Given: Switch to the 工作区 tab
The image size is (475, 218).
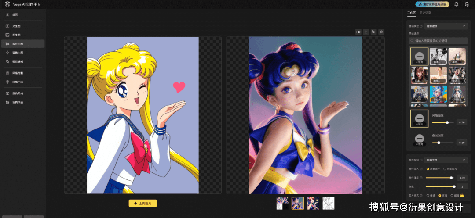Looking at the screenshot, I should click(411, 13).
